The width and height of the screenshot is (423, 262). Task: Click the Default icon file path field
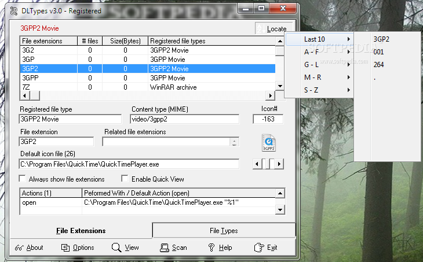129,164
